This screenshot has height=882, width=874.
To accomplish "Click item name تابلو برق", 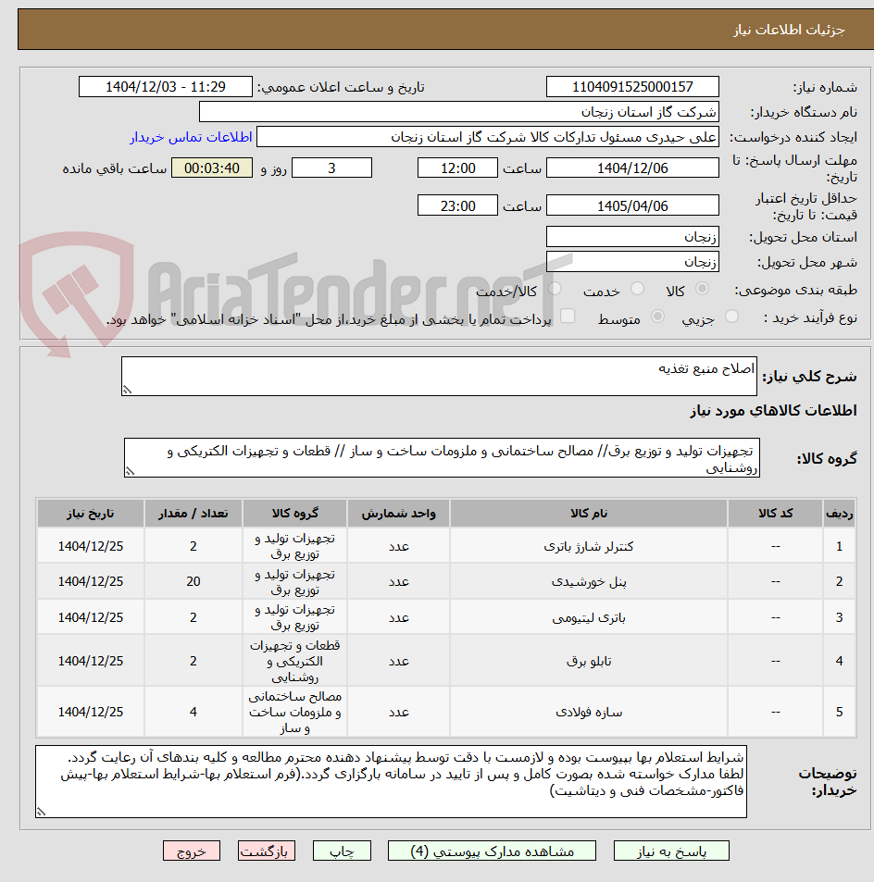I will [x=589, y=661].
